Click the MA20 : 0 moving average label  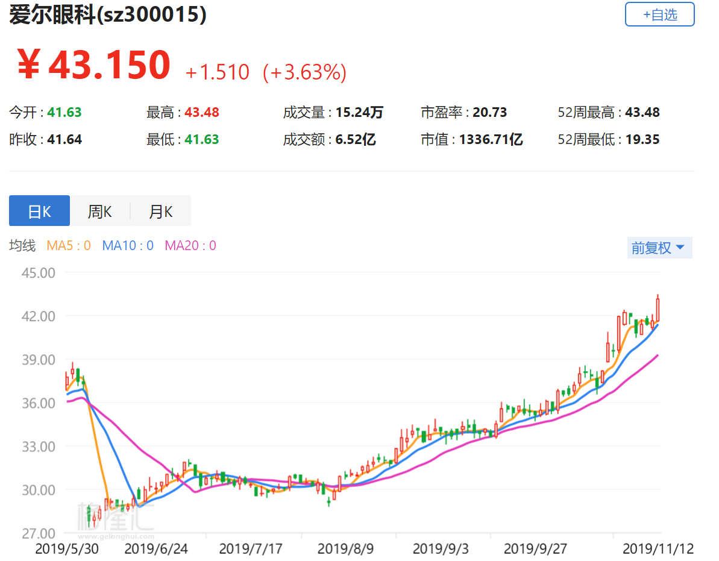190,246
